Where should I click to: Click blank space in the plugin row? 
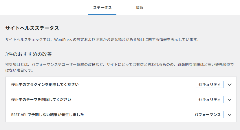point(136,84)
